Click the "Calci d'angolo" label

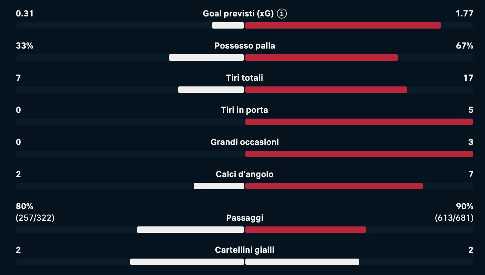[245, 174]
